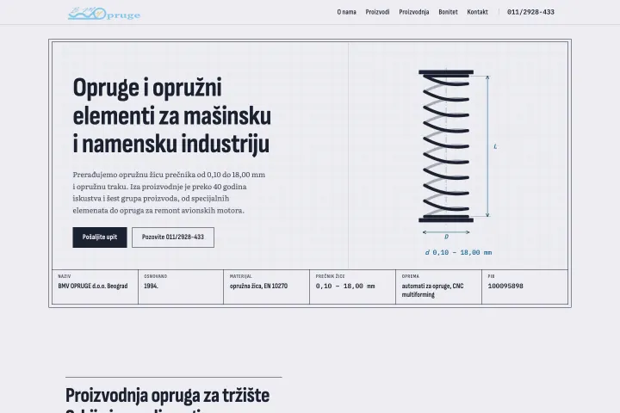Click the Pošaljite upit button
Image resolution: width=620 pixels, height=413 pixels.
100,237
